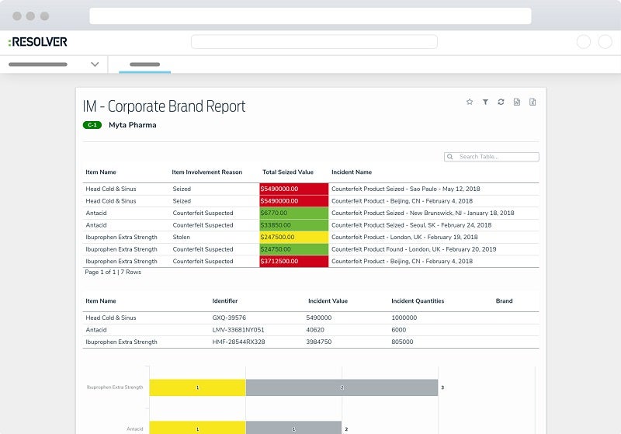Screen dimensions: 621x434
Task: Export the report to Excel spreadsheet
Action: point(533,102)
